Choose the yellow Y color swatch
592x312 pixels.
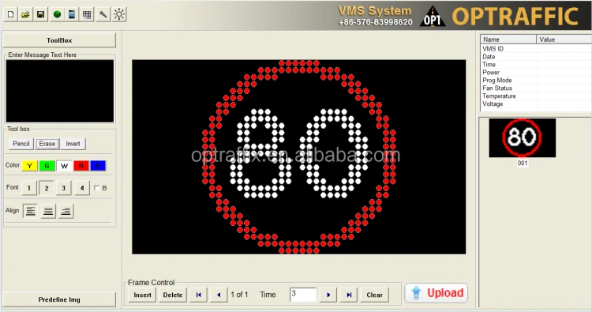click(29, 166)
